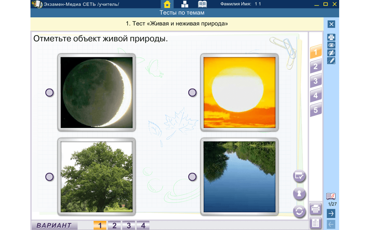Click the blue printer icon in sidebar
The width and height of the screenshot is (369, 230).
pos(331,37)
